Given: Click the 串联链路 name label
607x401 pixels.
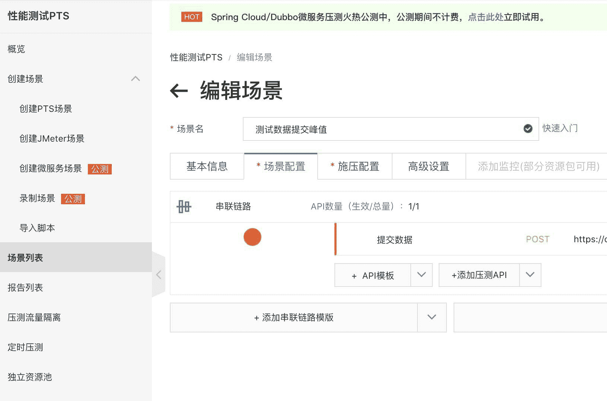Looking at the screenshot, I should pos(233,206).
